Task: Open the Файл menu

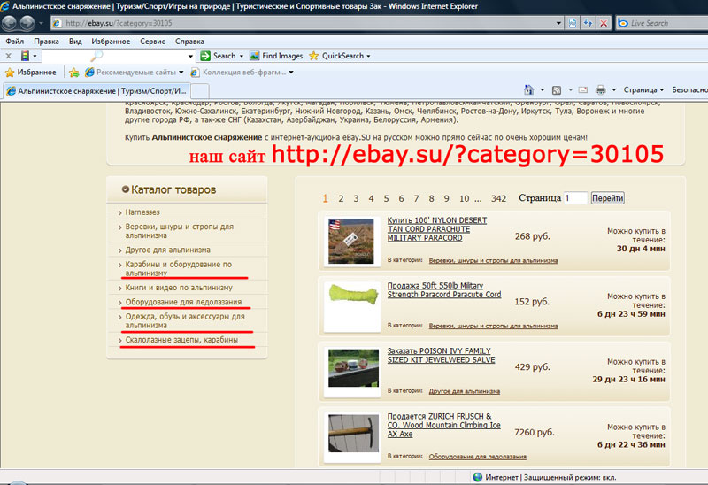Action: point(14,41)
